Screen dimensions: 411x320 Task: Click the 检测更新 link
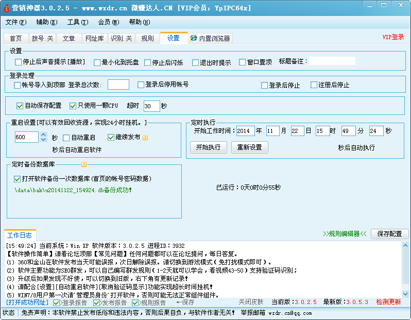coord(388,302)
